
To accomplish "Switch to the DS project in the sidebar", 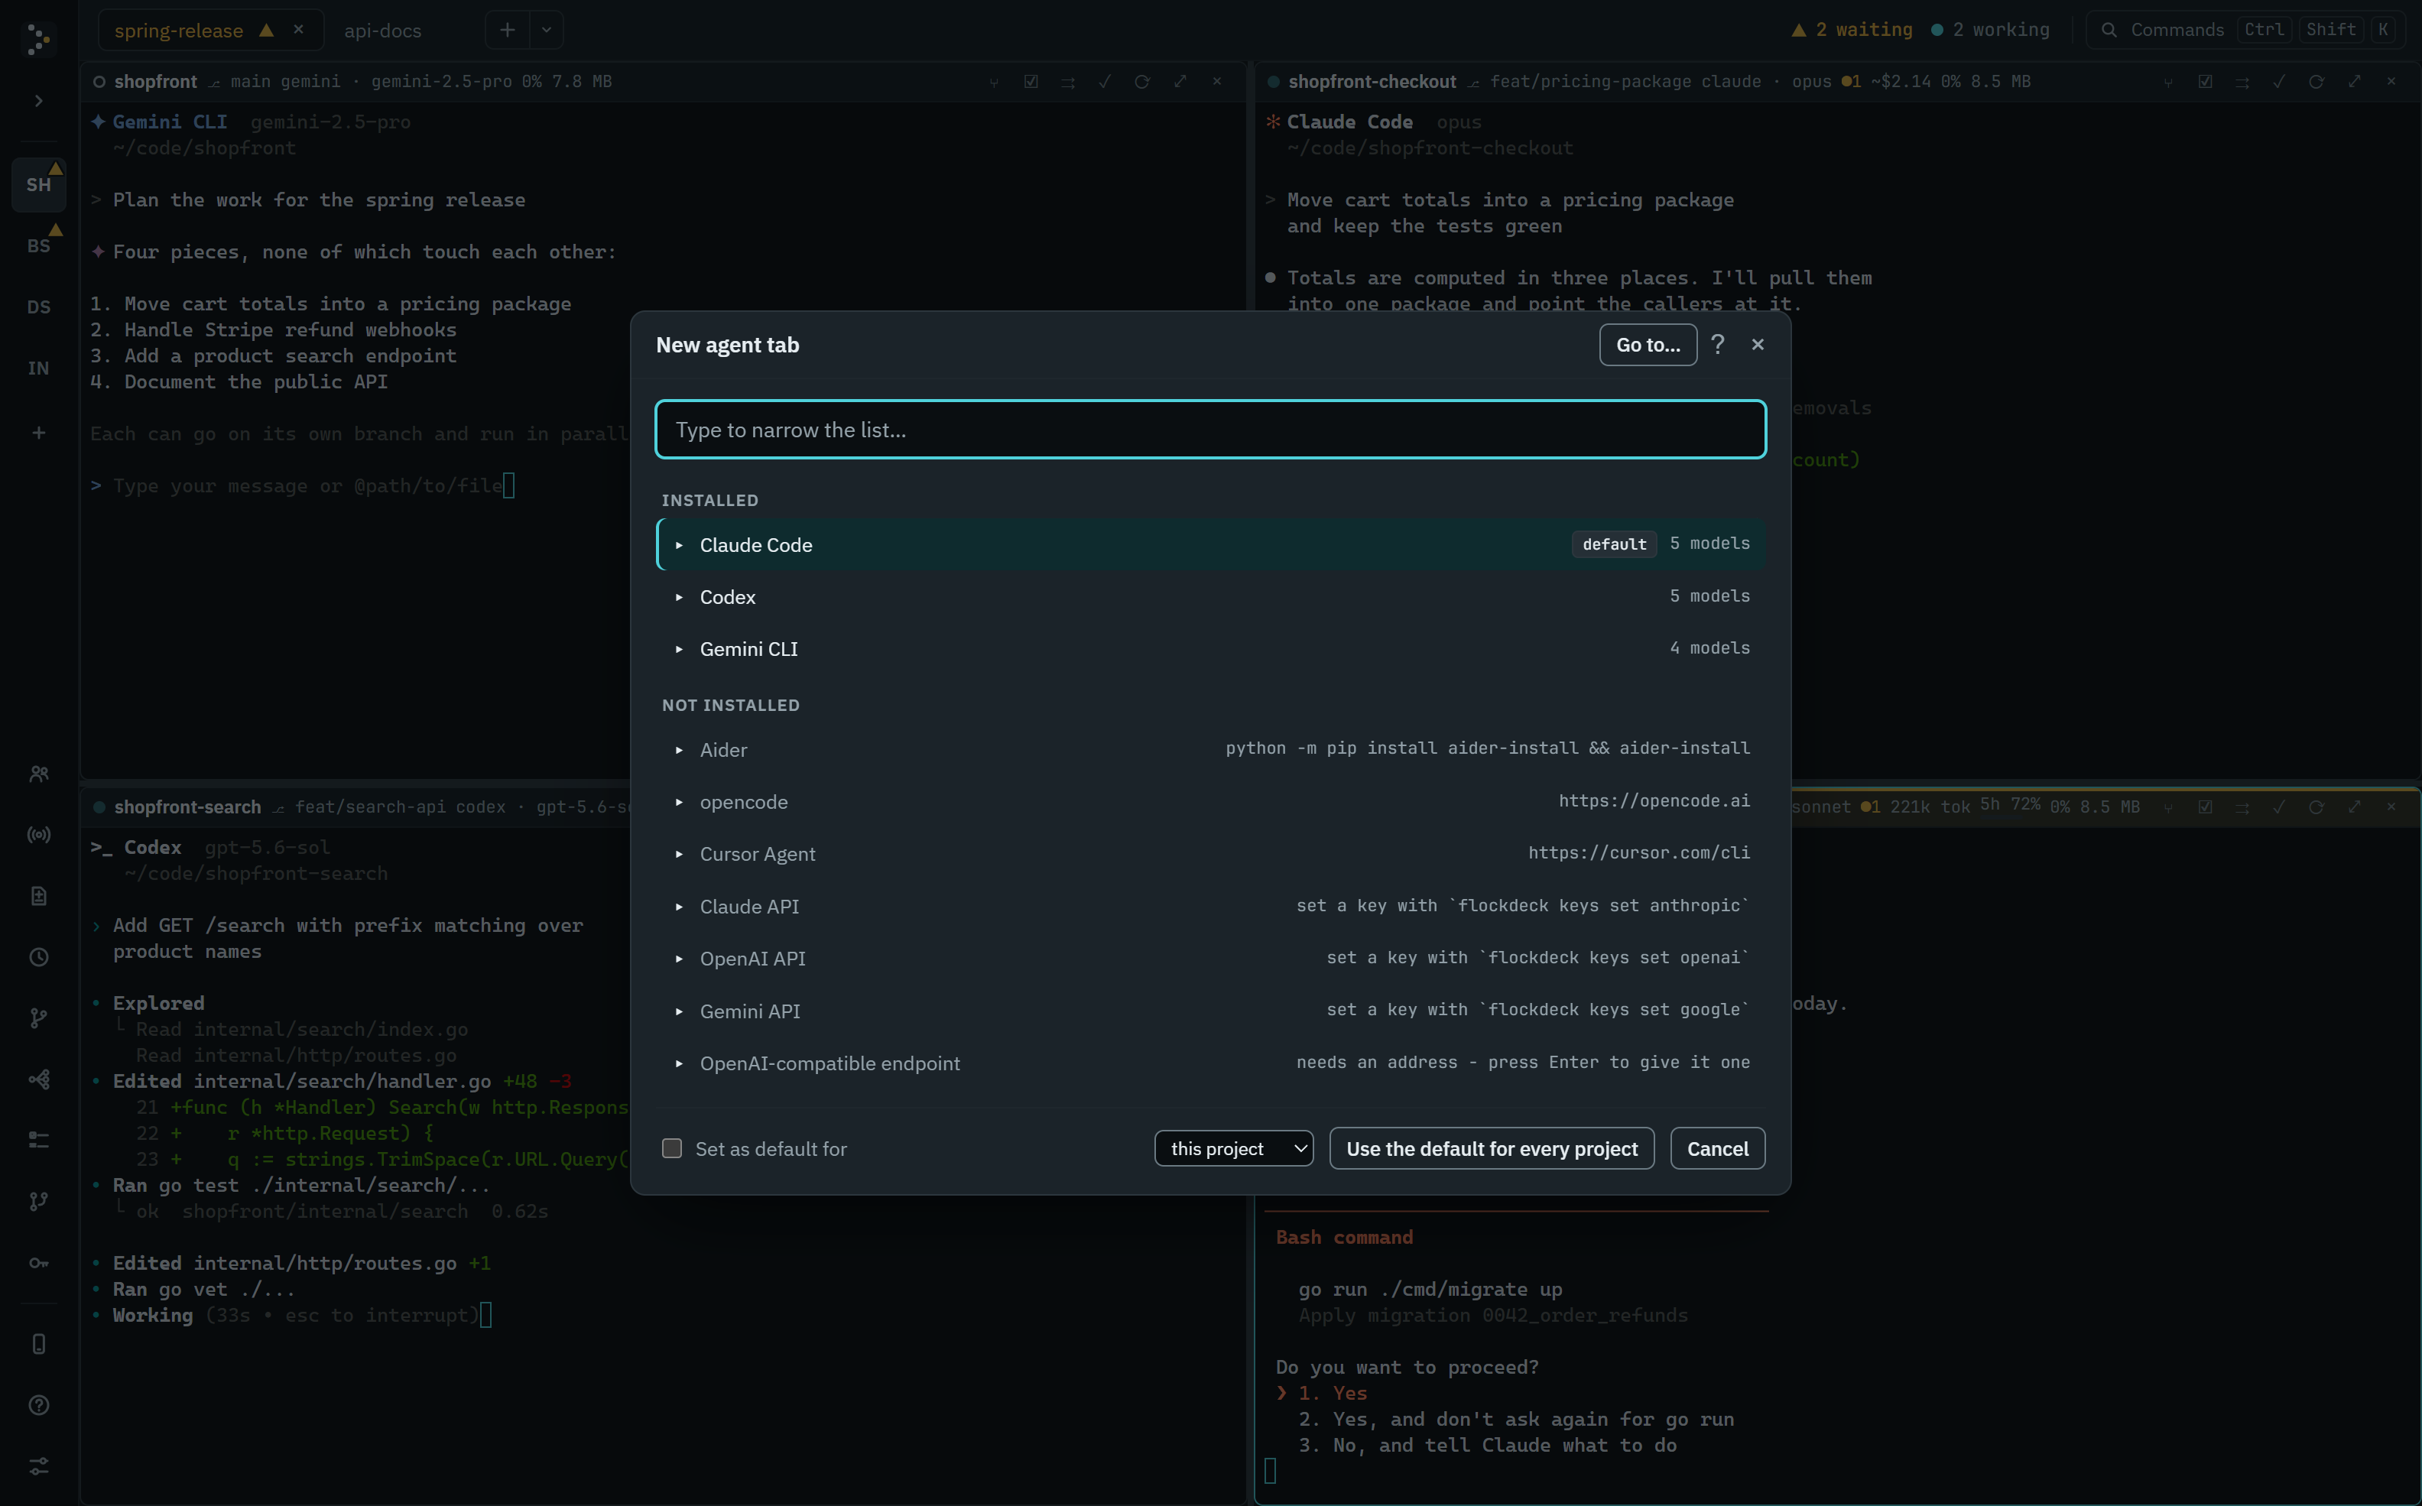I will pyautogui.click(x=39, y=307).
